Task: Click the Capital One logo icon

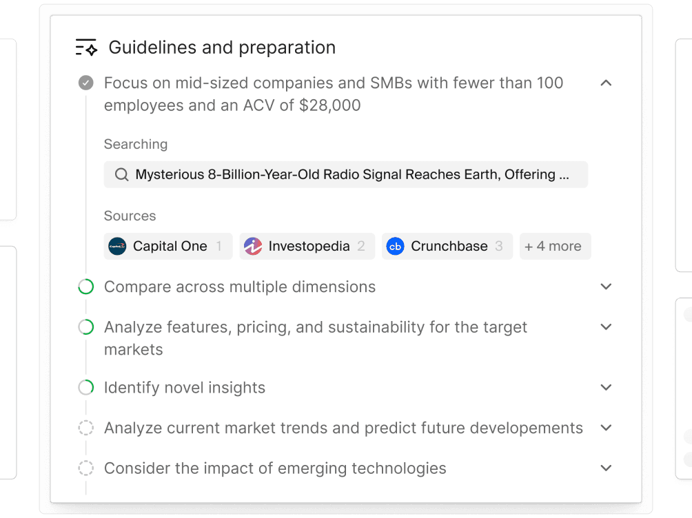Action: [117, 246]
